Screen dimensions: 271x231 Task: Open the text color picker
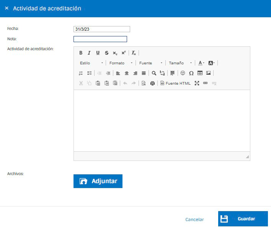tap(201, 63)
